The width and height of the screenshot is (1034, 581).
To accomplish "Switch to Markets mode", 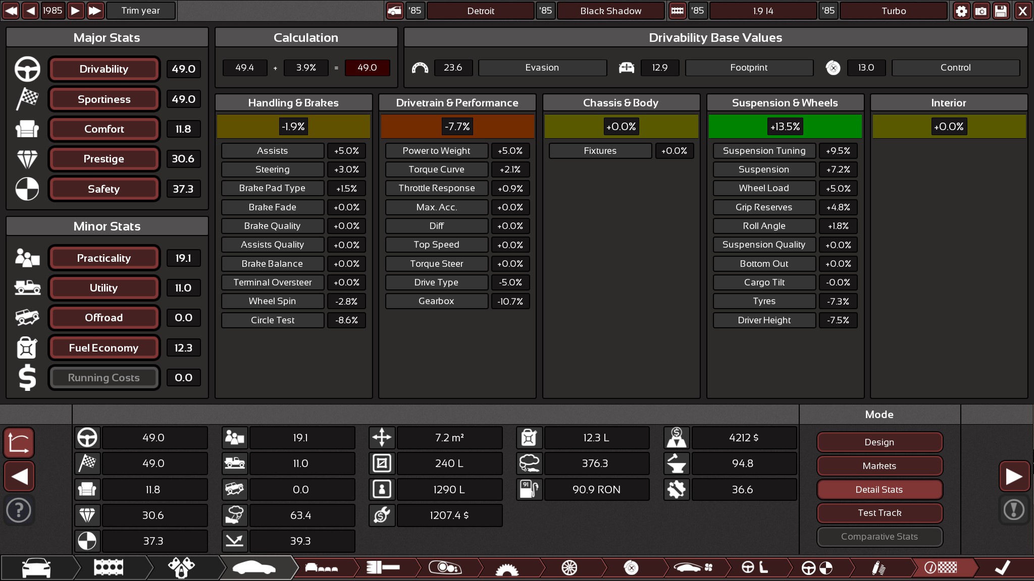I will coord(879,466).
